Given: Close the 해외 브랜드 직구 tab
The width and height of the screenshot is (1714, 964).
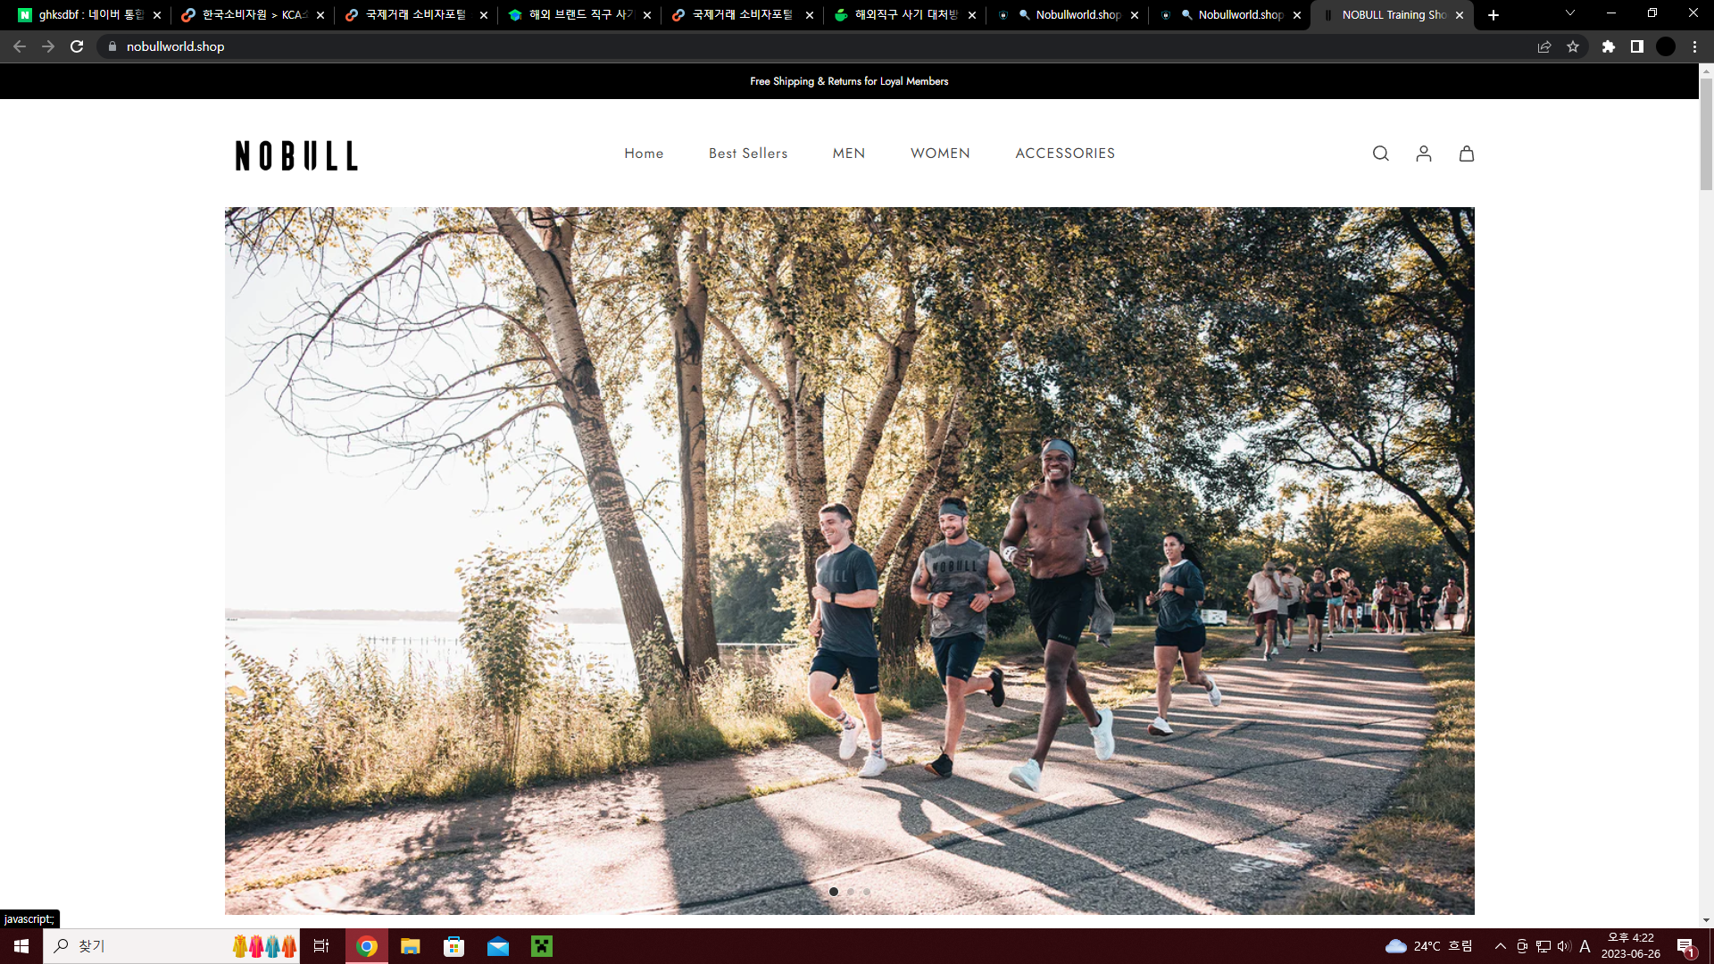Looking at the screenshot, I should coord(647,15).
